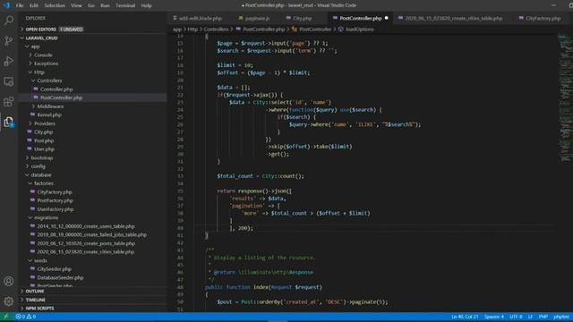The image size is (573, 322).
Task: Open the Help menu
Action: pos(146,5)
